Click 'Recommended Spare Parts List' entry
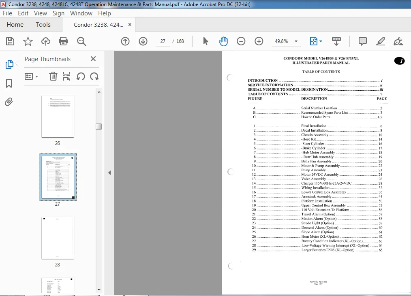411x296 pixels. (x=324, y=113)
